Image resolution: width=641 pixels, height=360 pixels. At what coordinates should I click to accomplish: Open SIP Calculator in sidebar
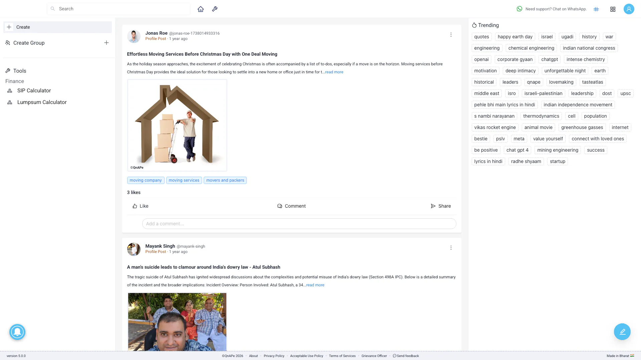pos(34,91)
